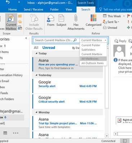Click the sender avatar picture

(x=119, y=50)
